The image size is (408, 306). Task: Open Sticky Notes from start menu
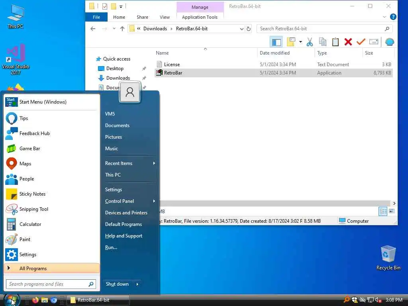52,194
